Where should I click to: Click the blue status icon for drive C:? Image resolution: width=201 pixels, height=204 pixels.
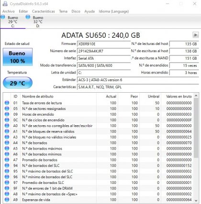click(x=3, y=17)
